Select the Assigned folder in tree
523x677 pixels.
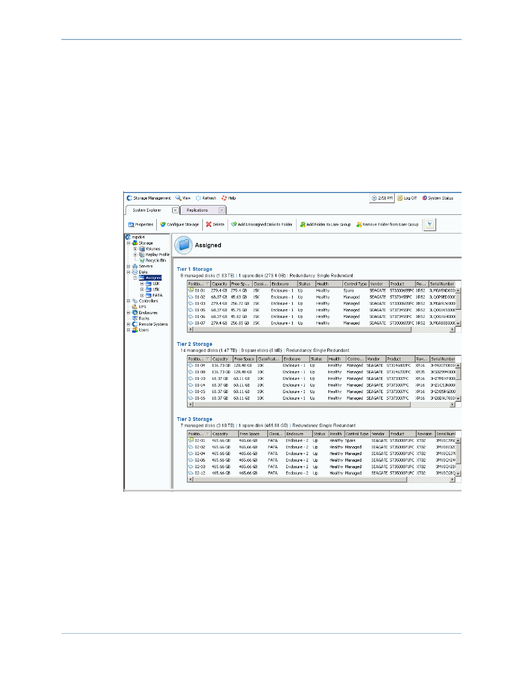pos(150,278)
